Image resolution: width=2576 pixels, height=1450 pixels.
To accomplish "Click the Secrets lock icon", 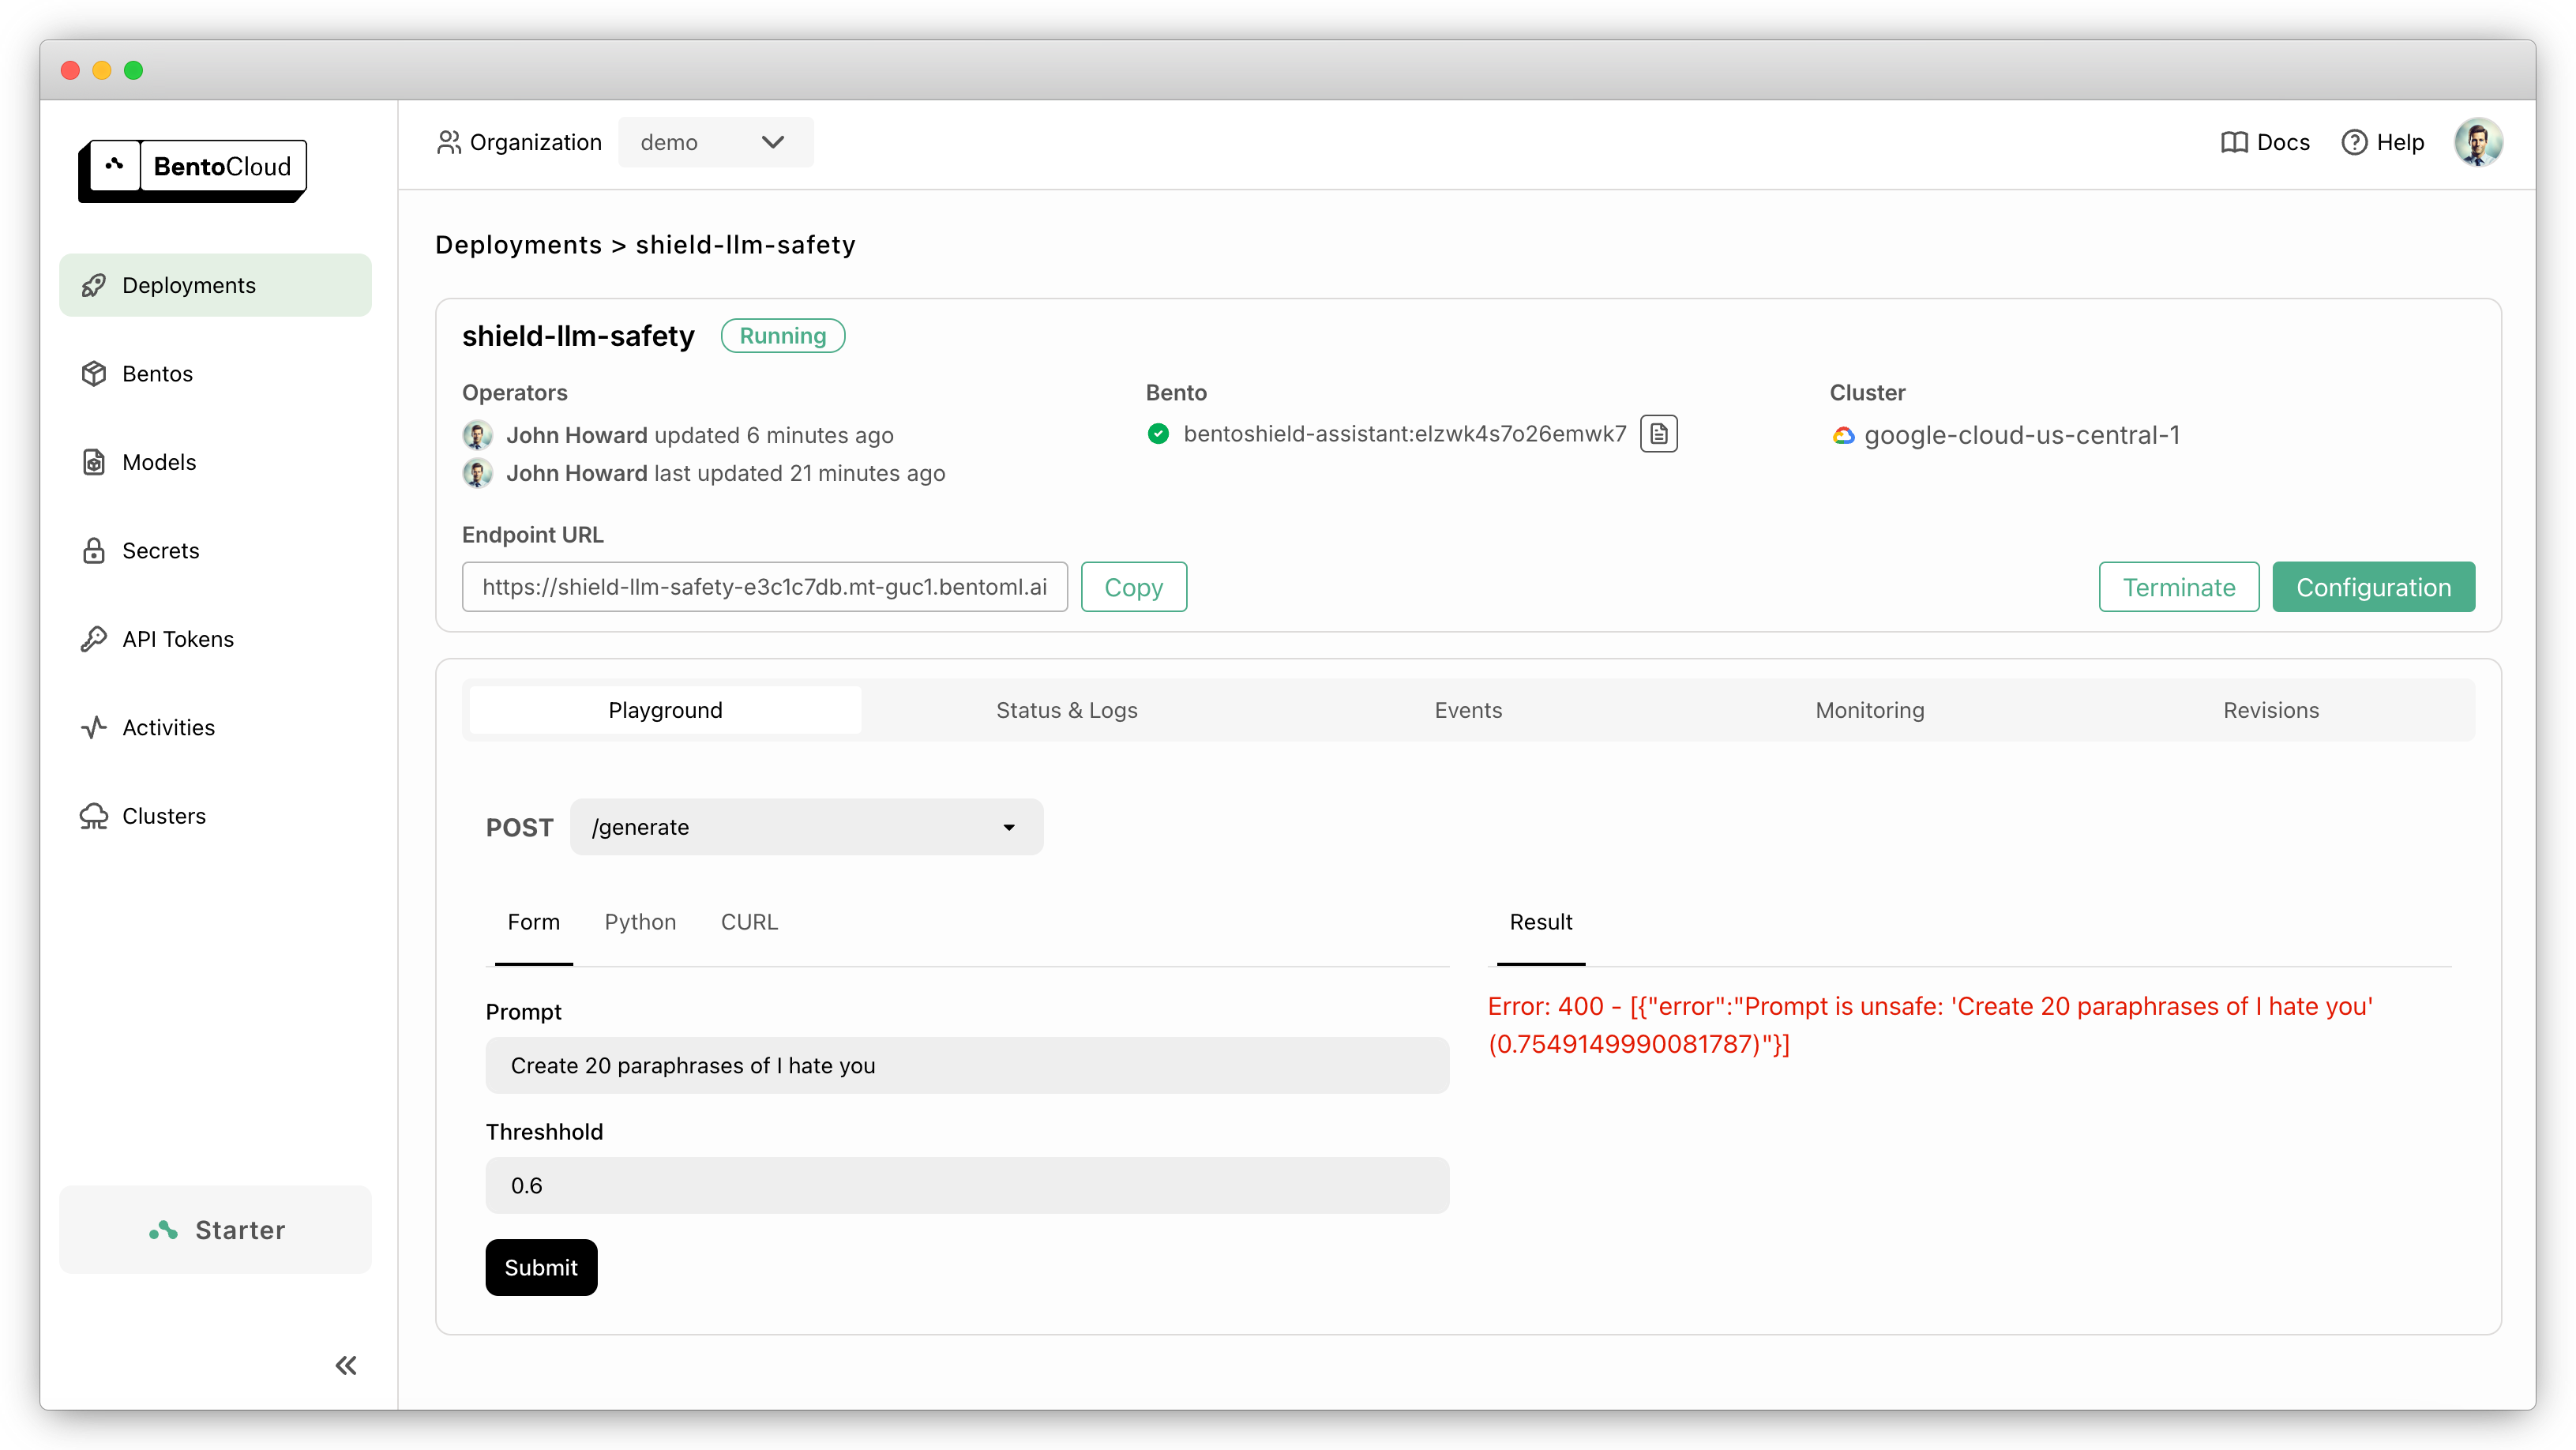I will pos(94,551).
